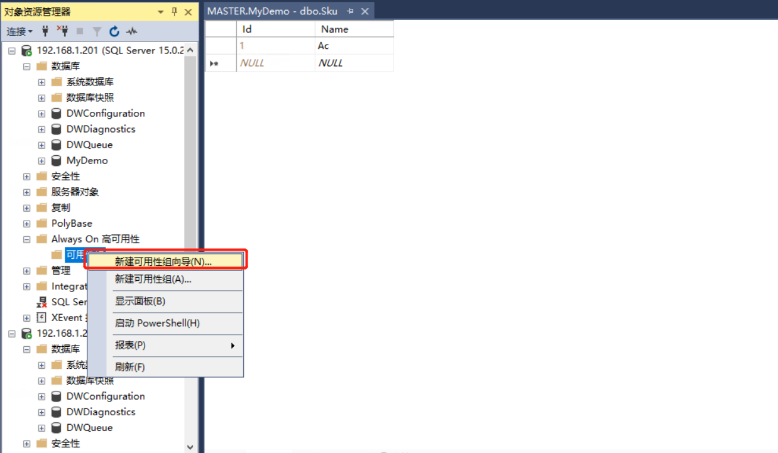
Task: Select the cell containing Ac
Action: 354,46
